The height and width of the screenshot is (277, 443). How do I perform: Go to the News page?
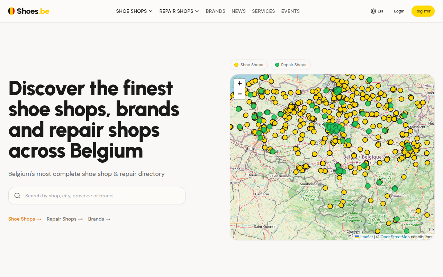(x=239, y=11)
